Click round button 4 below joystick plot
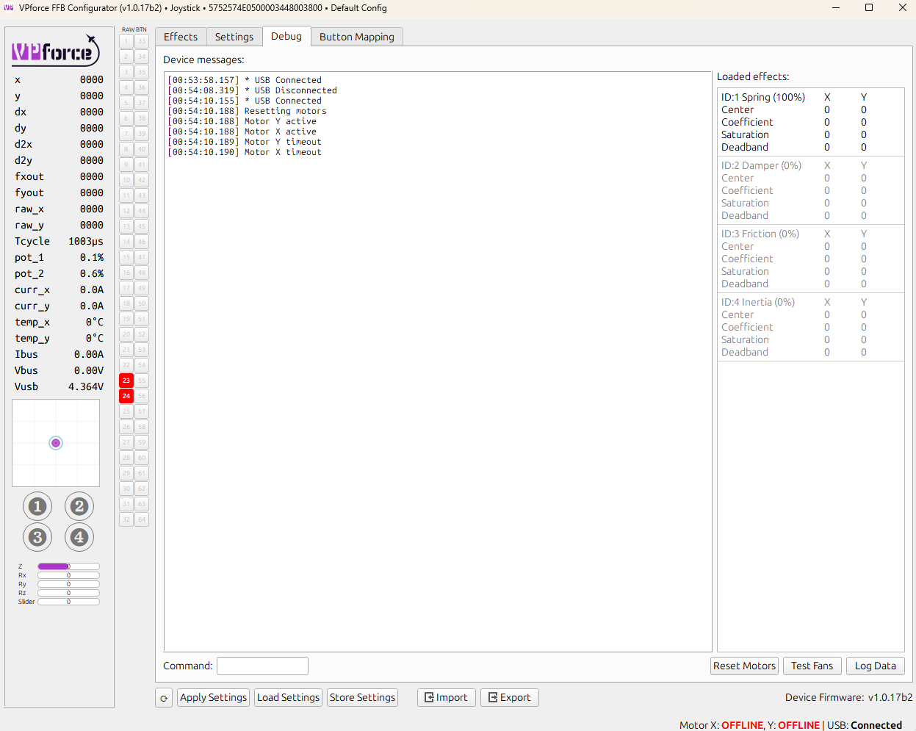 point(79,537)
